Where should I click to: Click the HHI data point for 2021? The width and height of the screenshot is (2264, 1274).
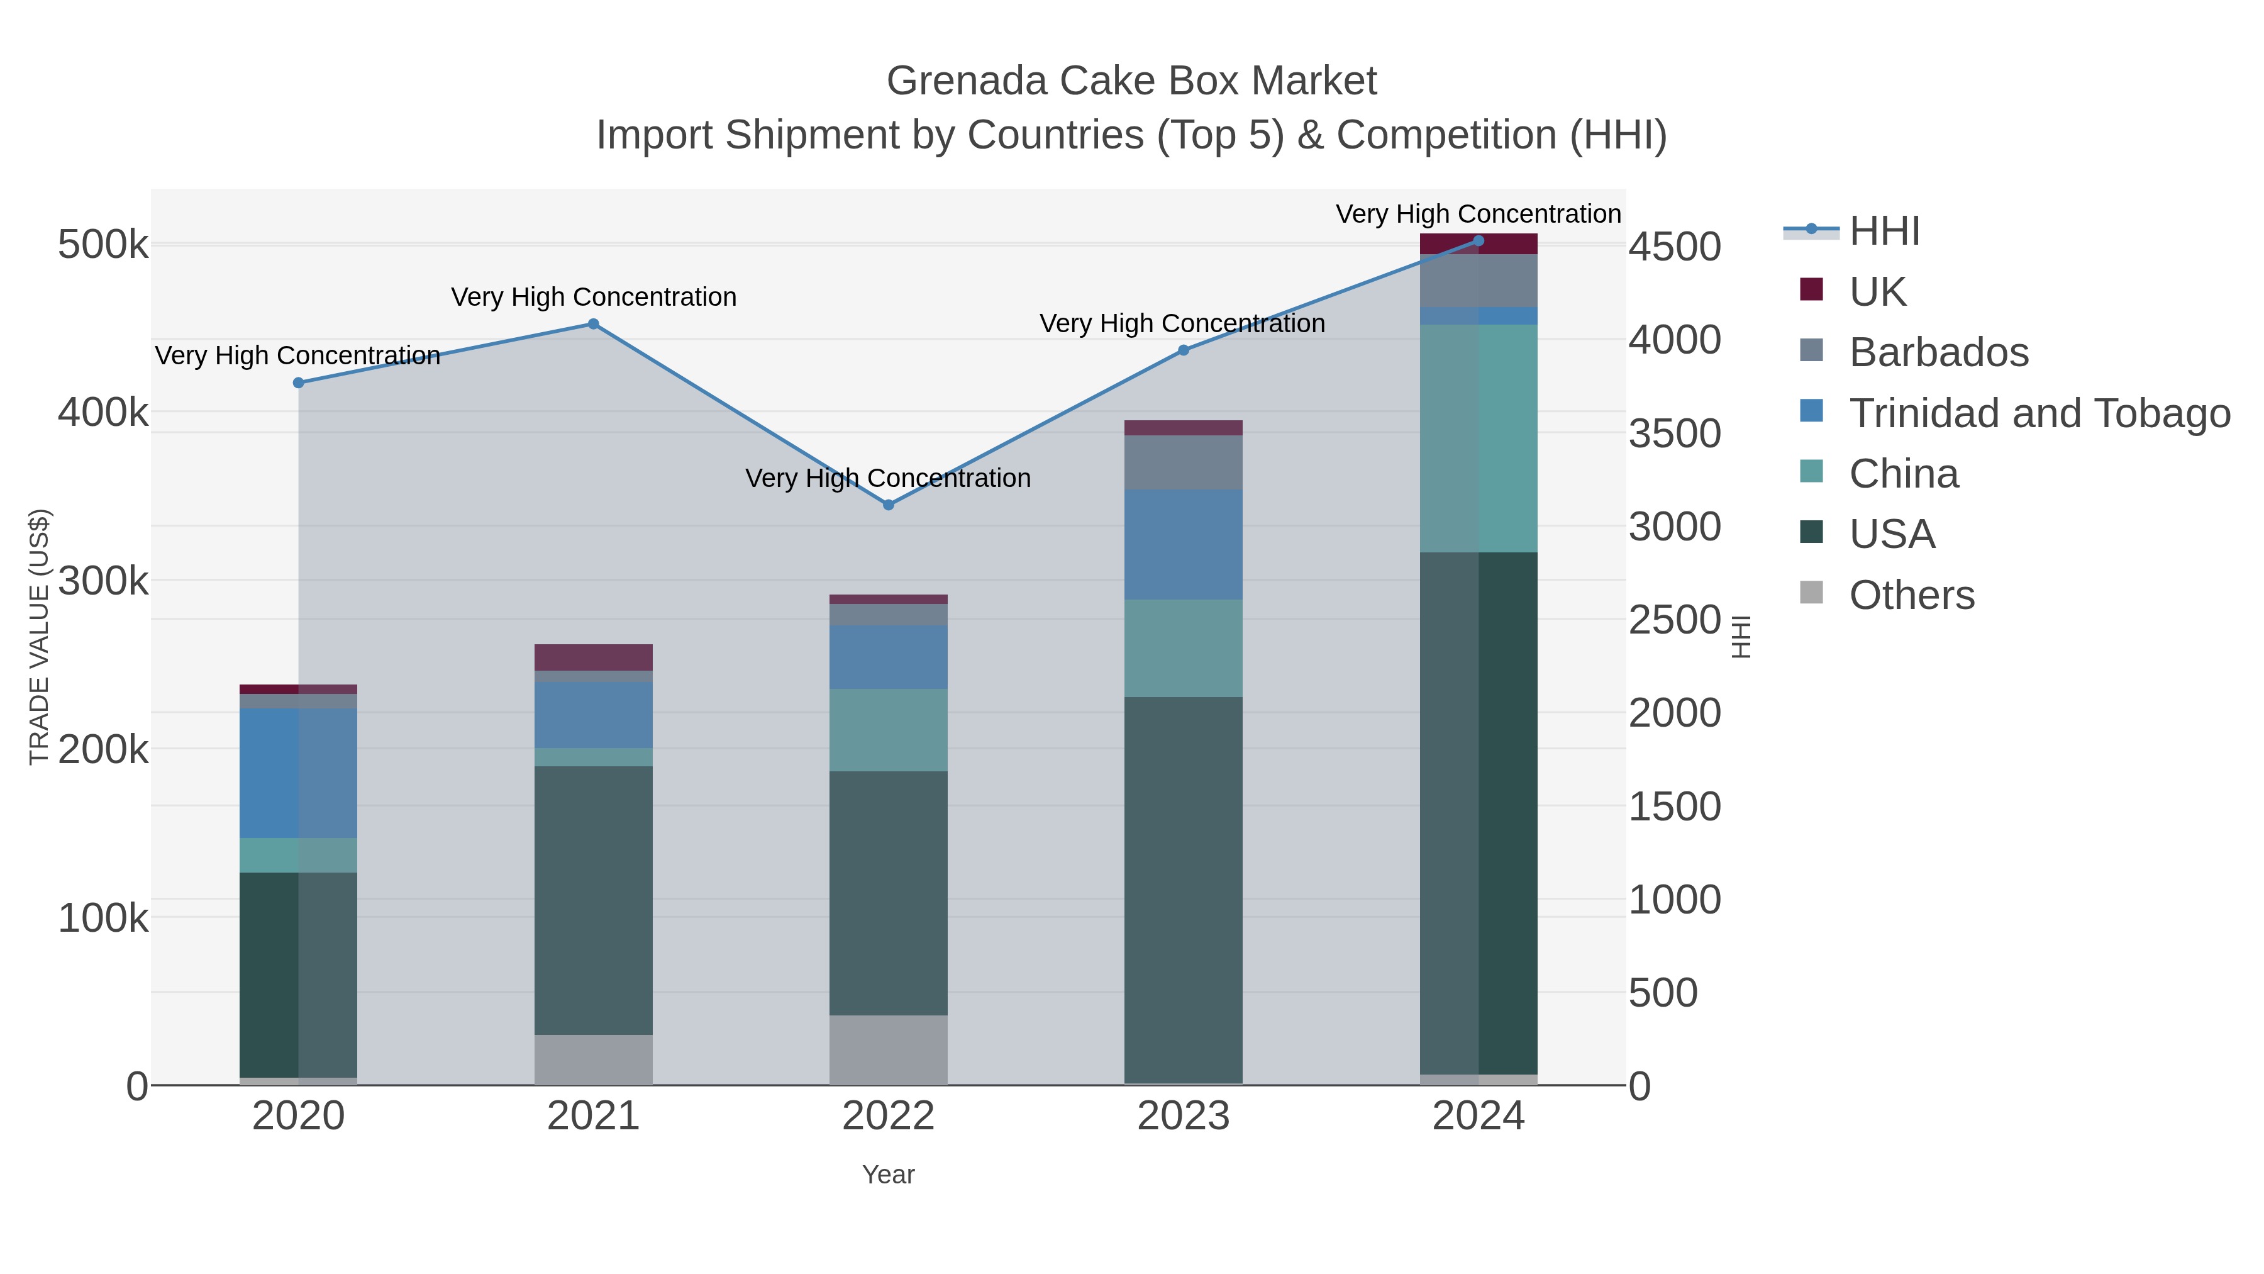click(593, 325)
